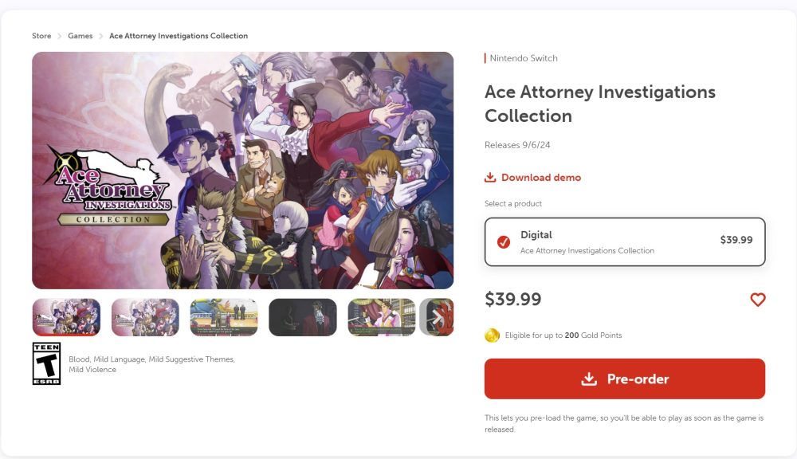Choose the Digital $39.99 product option card
This screenshot has height=459, width=797.
625,242
